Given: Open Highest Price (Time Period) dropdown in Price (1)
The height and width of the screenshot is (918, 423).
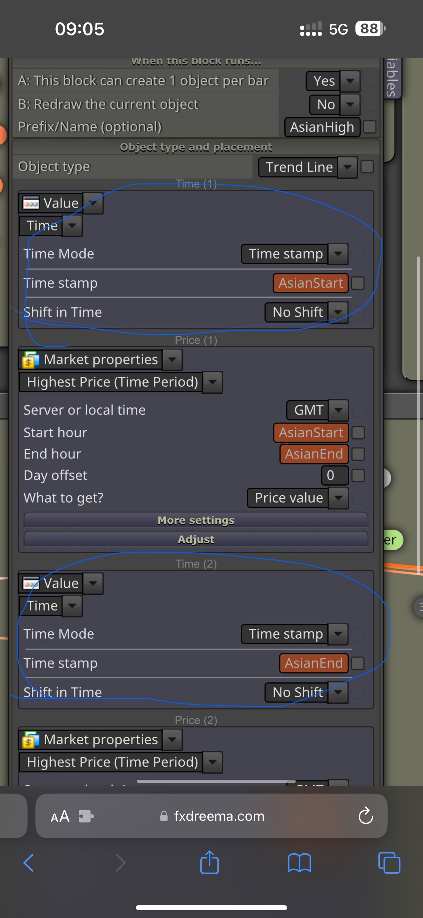Looking at the screenshot, I should coord(121,382).
